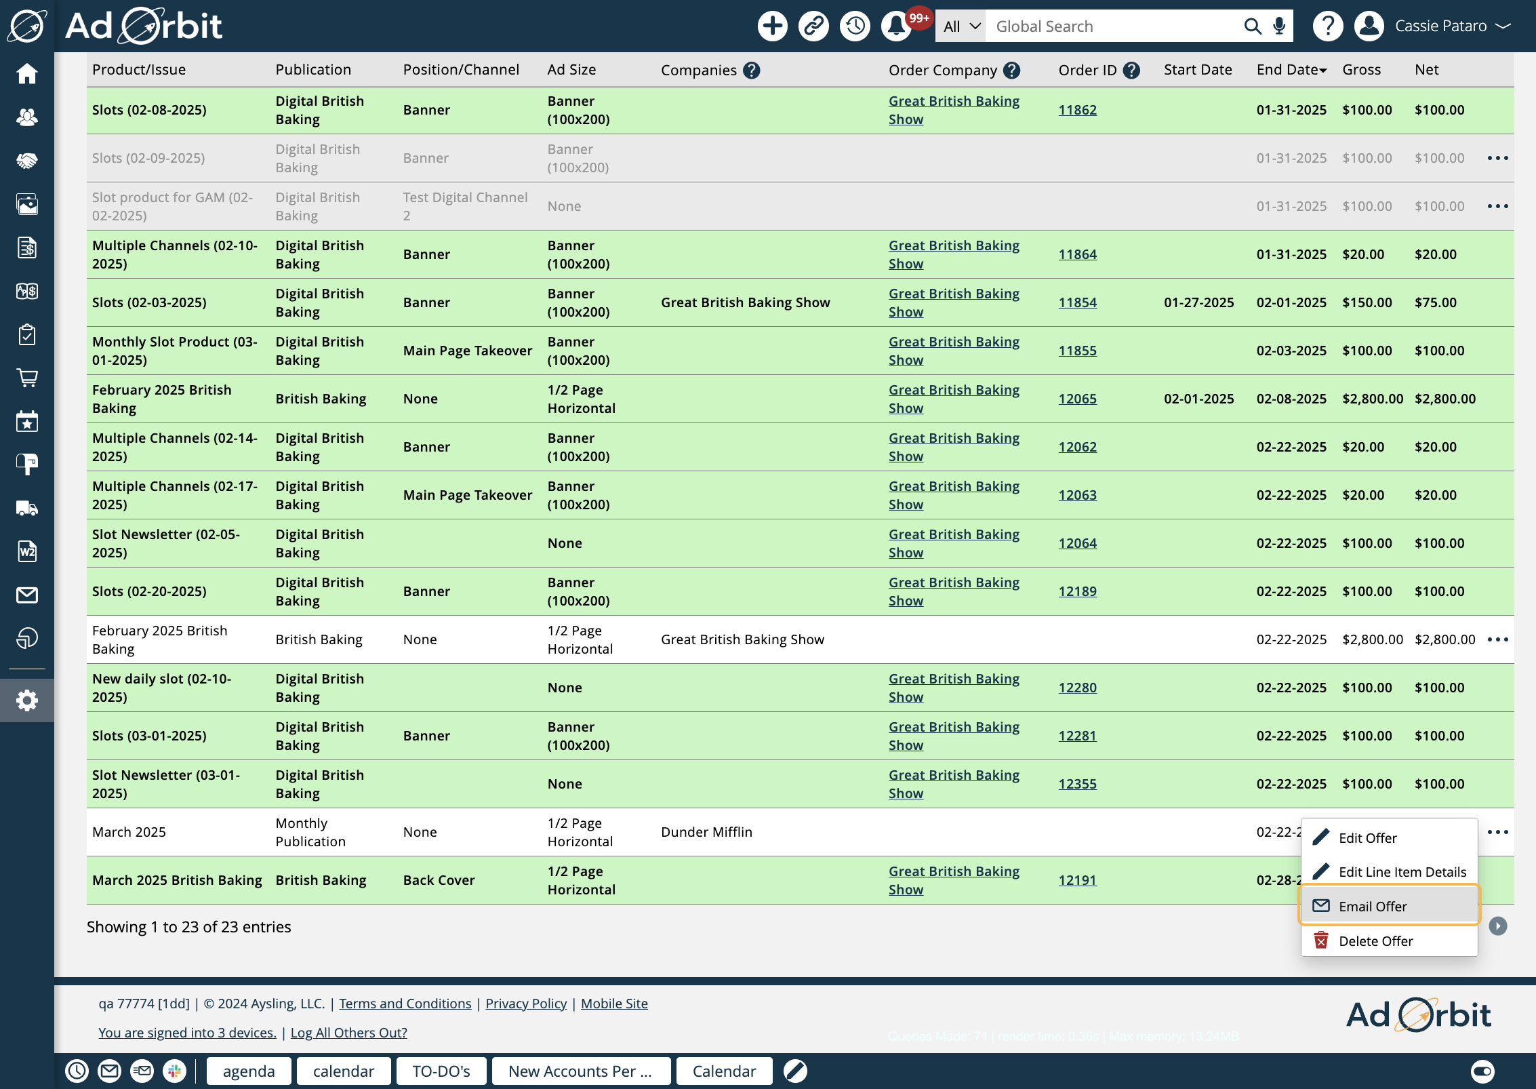Open the help question mark in header
This screenshot has width=1536, height=1089.
pos(1327,26)
